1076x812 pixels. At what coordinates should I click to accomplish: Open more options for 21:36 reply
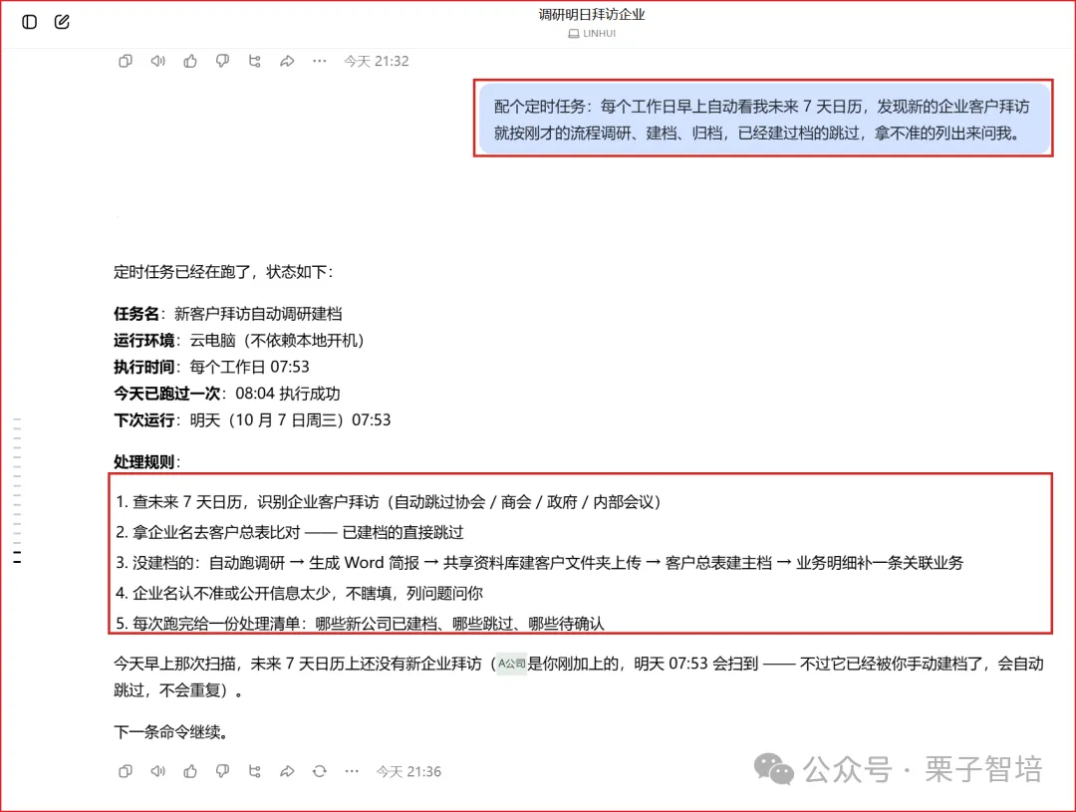352,771
